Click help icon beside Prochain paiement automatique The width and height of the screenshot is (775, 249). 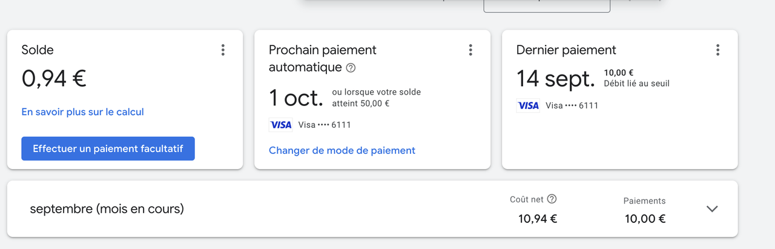click(x=351, y=68)
